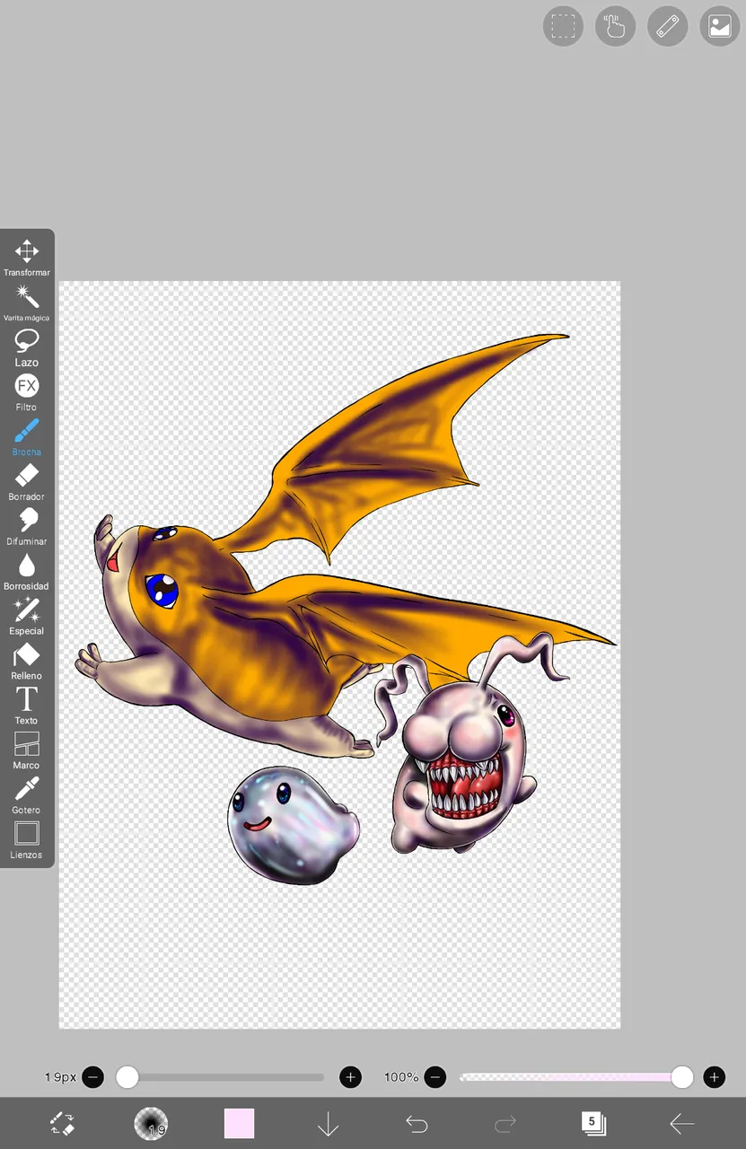Increase opacity with plus button

coord(714,1077)
